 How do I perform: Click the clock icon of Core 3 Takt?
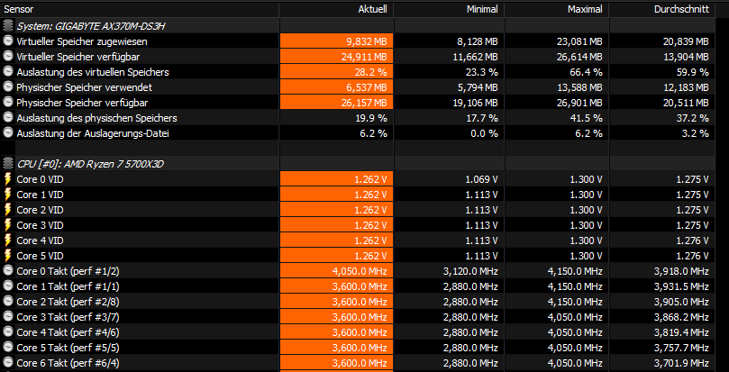[x=8, y=317]
